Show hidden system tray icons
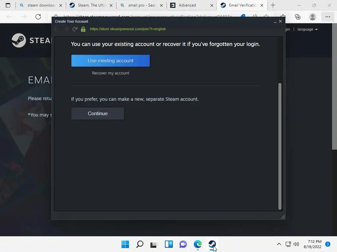Viewport: 337px width, 252px height. click(279, 244)
